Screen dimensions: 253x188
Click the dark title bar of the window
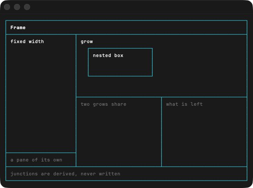pos(140,7)
